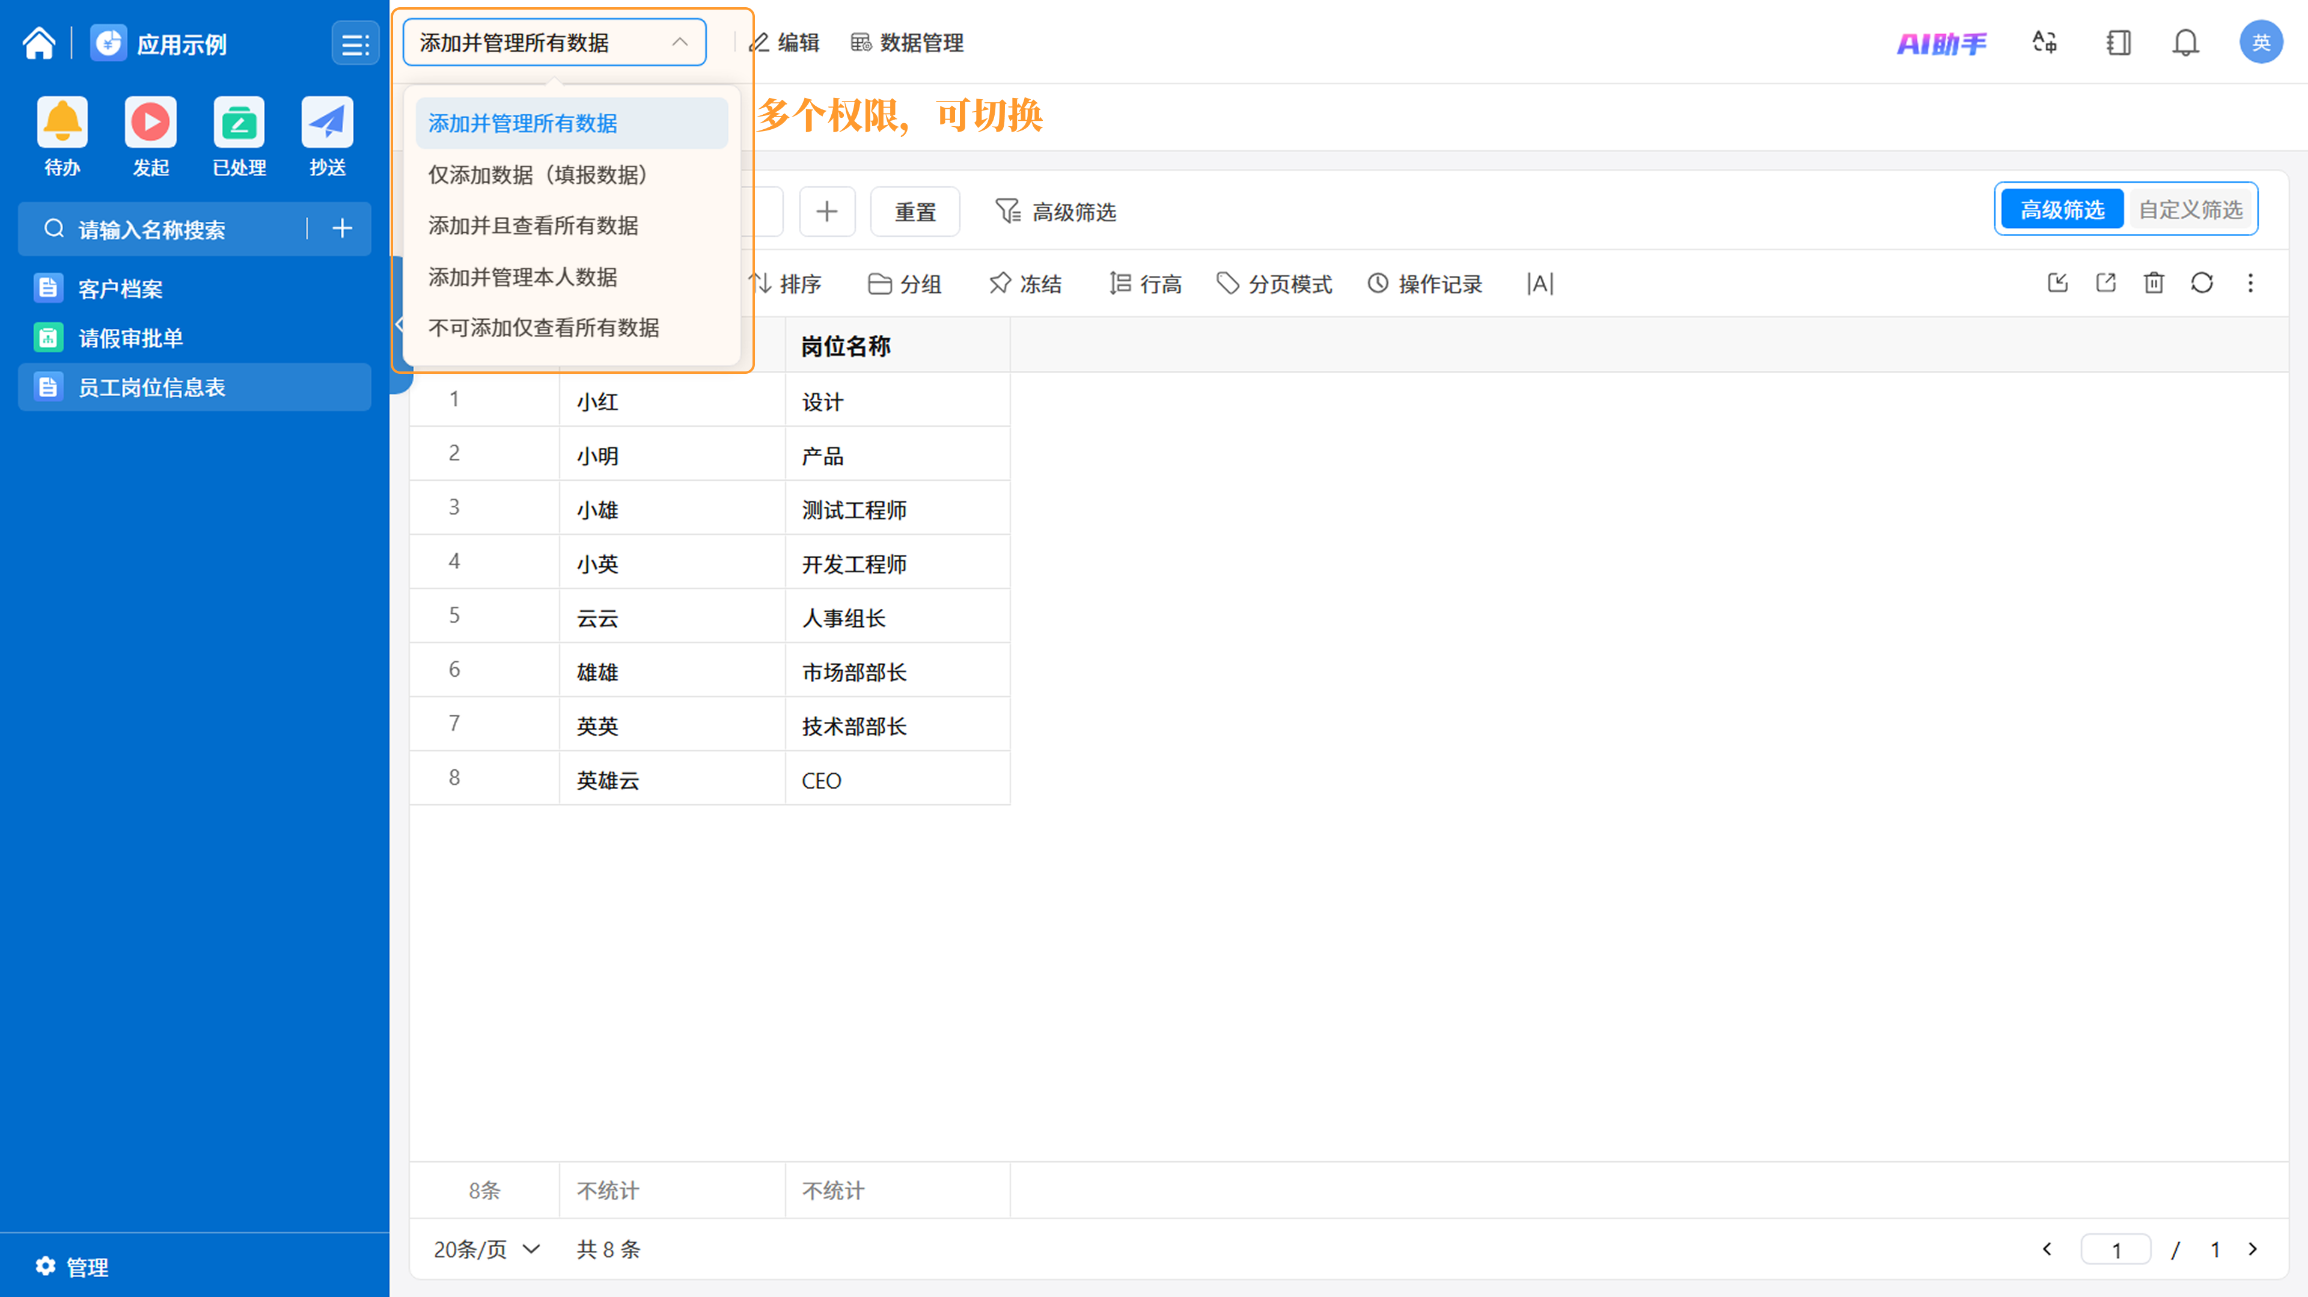Open 管理 settings at sidebar bottom
This screenshot has height=1297, width=2308.
[x=72, y=1266]
